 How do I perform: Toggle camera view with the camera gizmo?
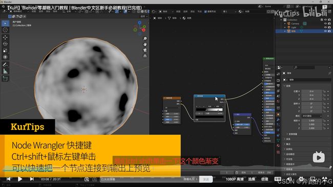[145, 50]
